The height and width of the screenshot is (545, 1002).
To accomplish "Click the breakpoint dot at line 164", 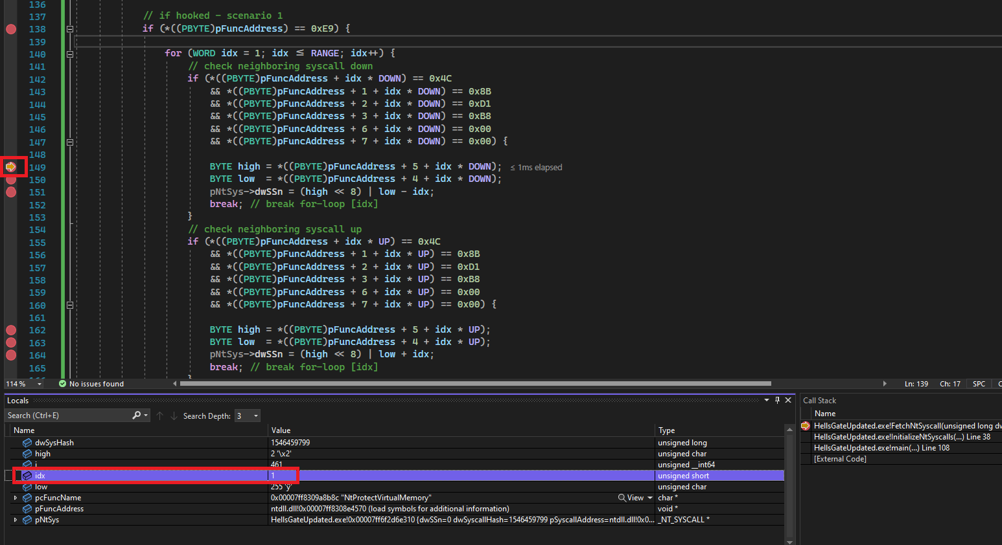I will tap(11, 355).
